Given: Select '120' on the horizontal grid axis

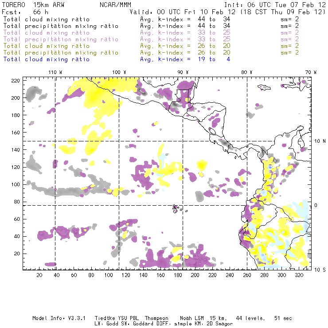Looking at the screenshot, I should pos(126,275).
